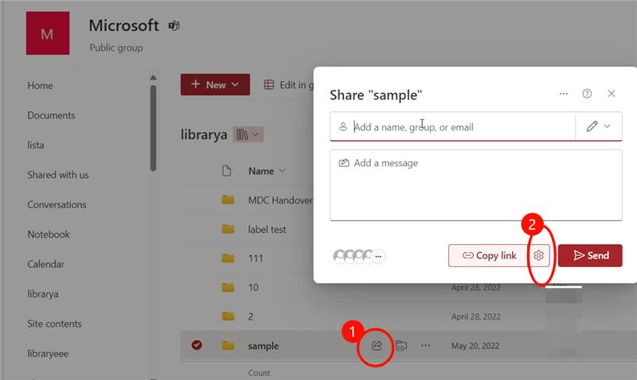Open the label test folder name

point(267,230)
